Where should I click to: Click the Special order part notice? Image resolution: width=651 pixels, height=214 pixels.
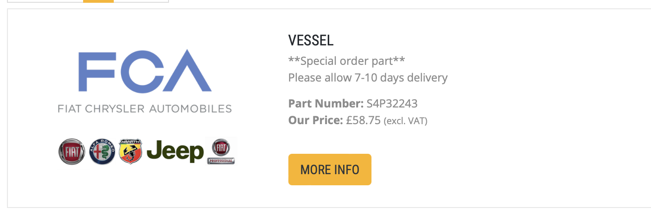[x=347, y=61]
